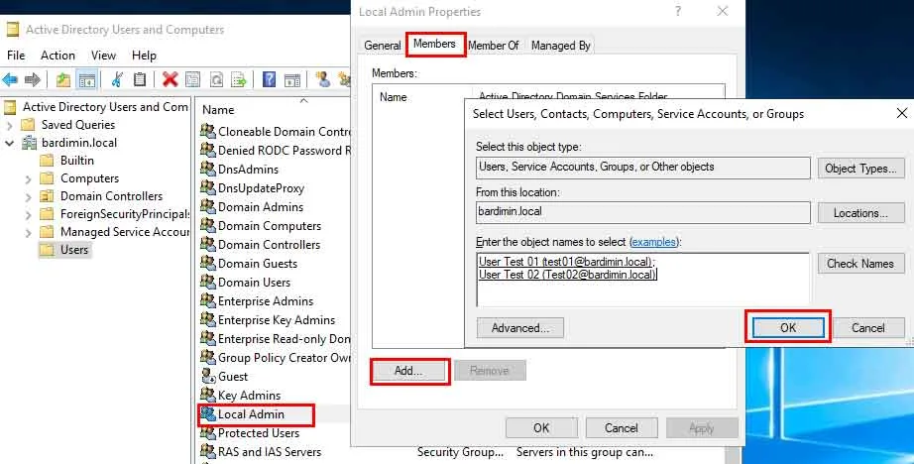Expand the ForeignSecurityPrincipals node
The width and height of the screenshot is (914, 464).
[28, 215]
